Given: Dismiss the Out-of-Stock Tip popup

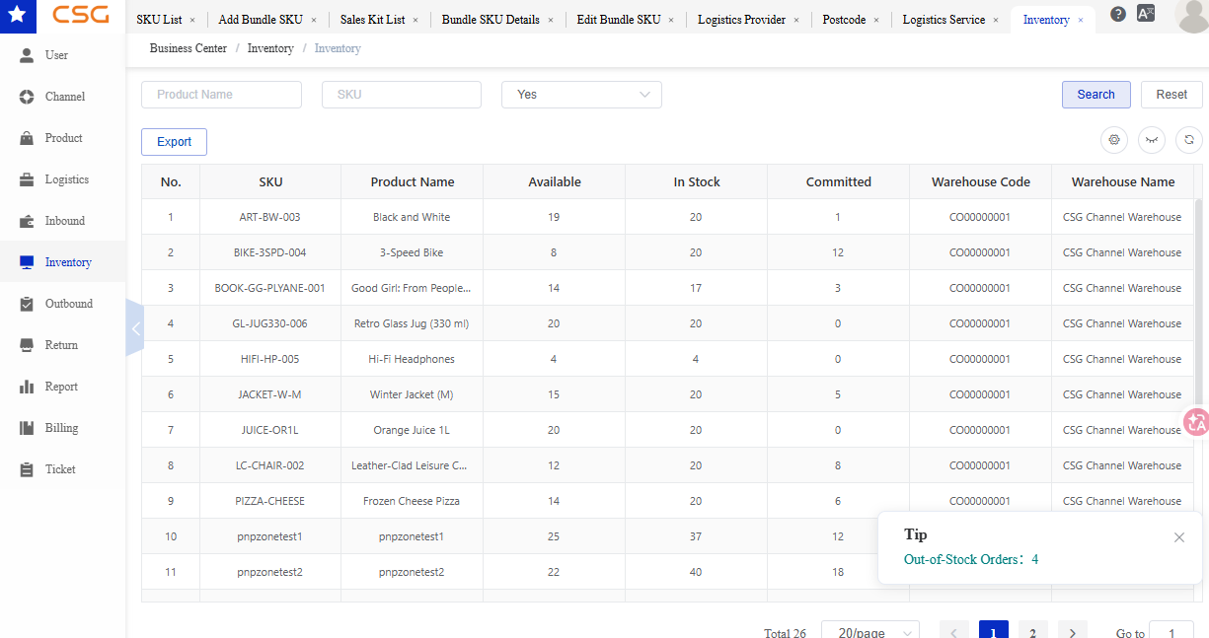Looking at the screenshot, I should point(1179,537).
